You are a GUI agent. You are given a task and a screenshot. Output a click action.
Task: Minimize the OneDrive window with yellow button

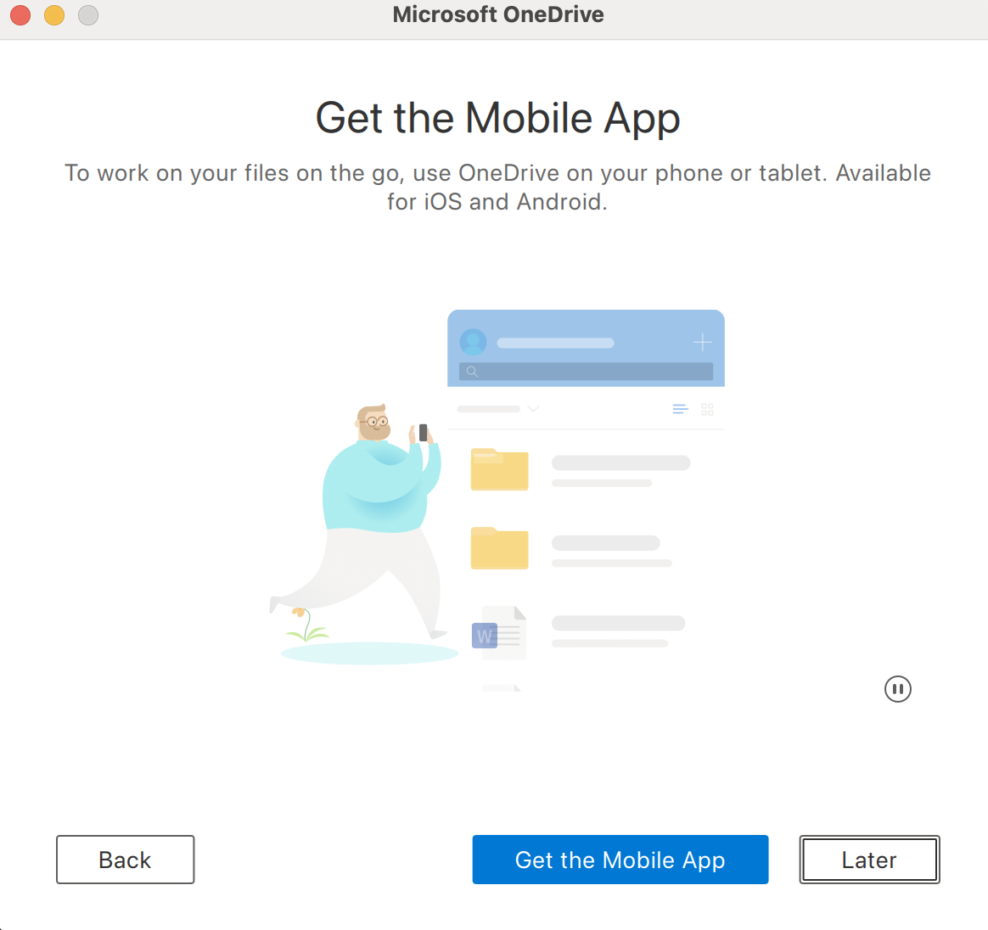(54, 15)
